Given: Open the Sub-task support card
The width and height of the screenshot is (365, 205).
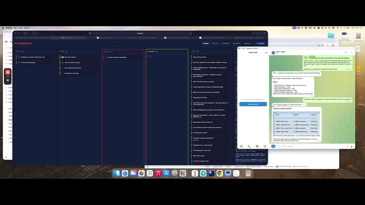Looking at the screenshot, I should pos(79,57).
